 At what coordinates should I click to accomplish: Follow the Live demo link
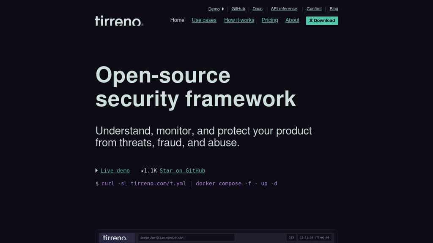[x=115, y=171]
